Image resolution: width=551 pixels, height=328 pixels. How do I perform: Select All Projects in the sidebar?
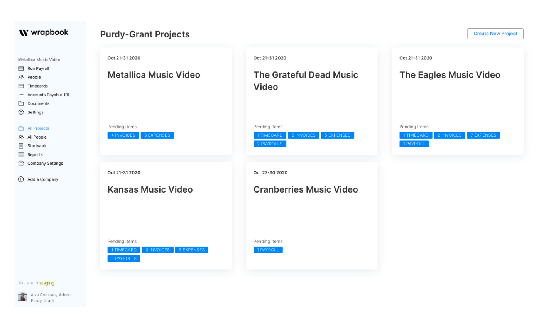tap(38, 128)
